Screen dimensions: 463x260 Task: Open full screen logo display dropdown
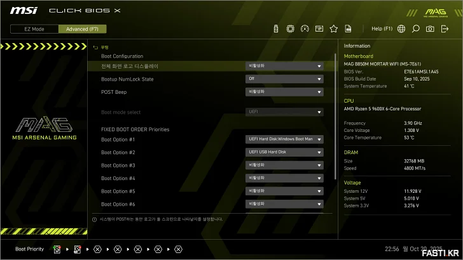point(284,66)
